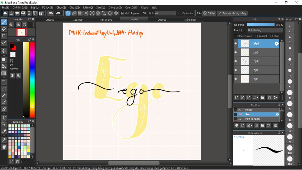Select the Eyedropper tool
This screenshot has width=302, height=170.
[x=4, y=140]
